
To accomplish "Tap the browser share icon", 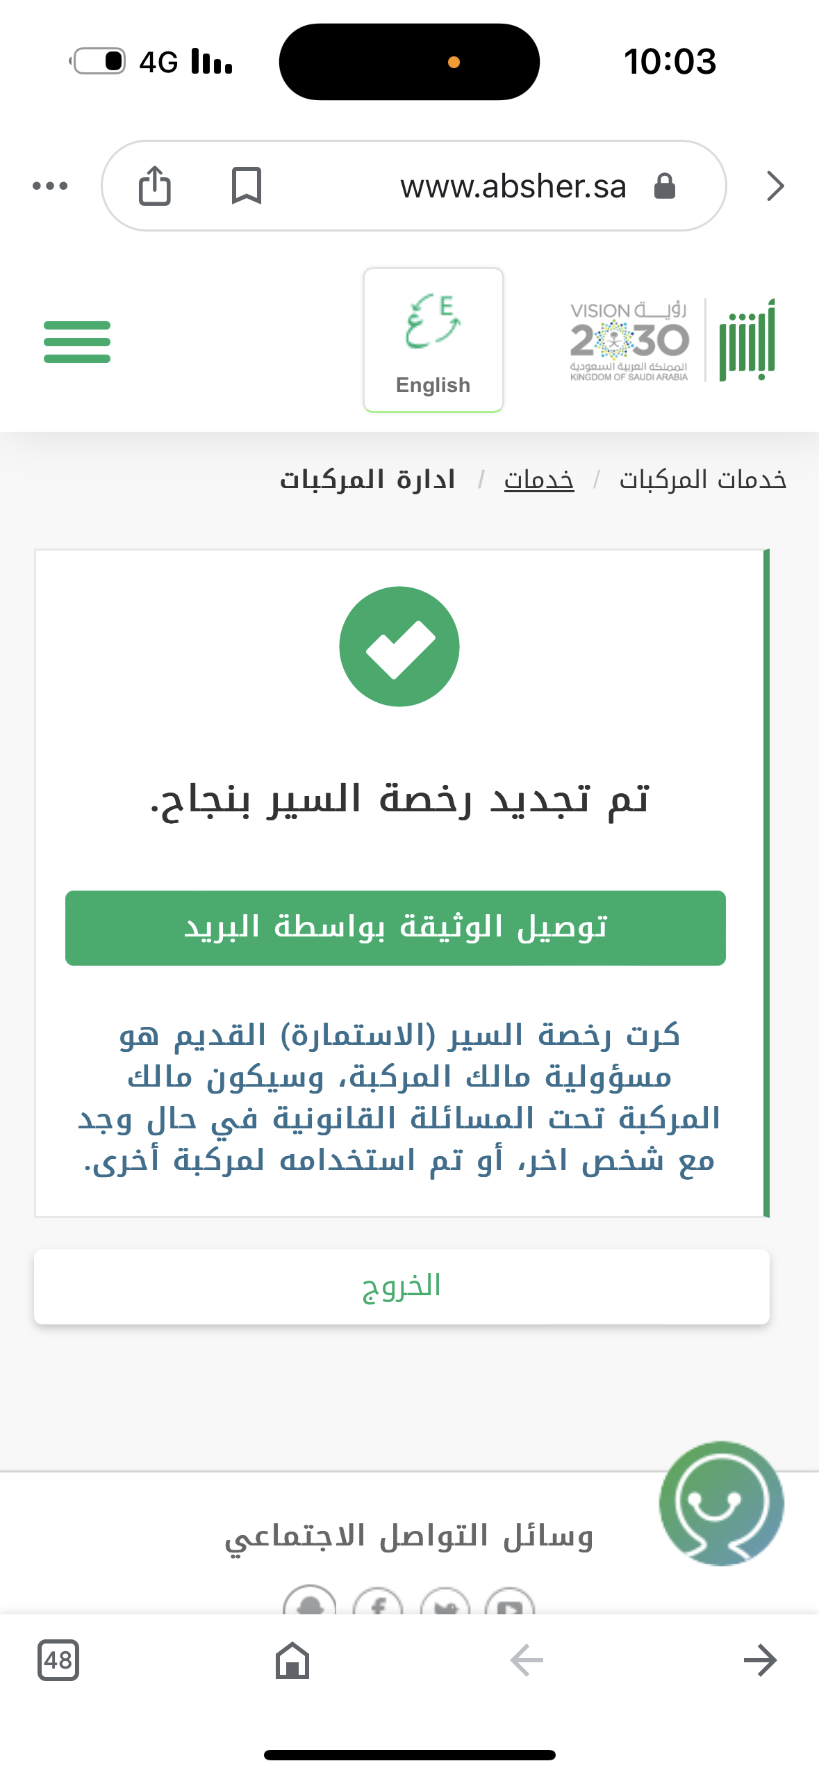I will tap(154, 186).
